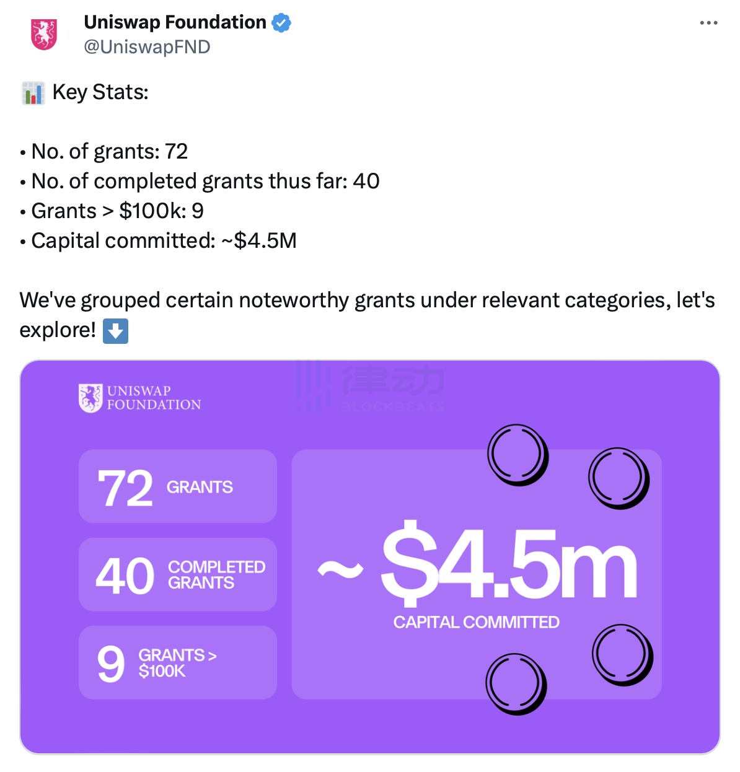Click the topmost coin illustration in the image
The height and width of the screenshot is (772, 740).
tap(518, 455)
